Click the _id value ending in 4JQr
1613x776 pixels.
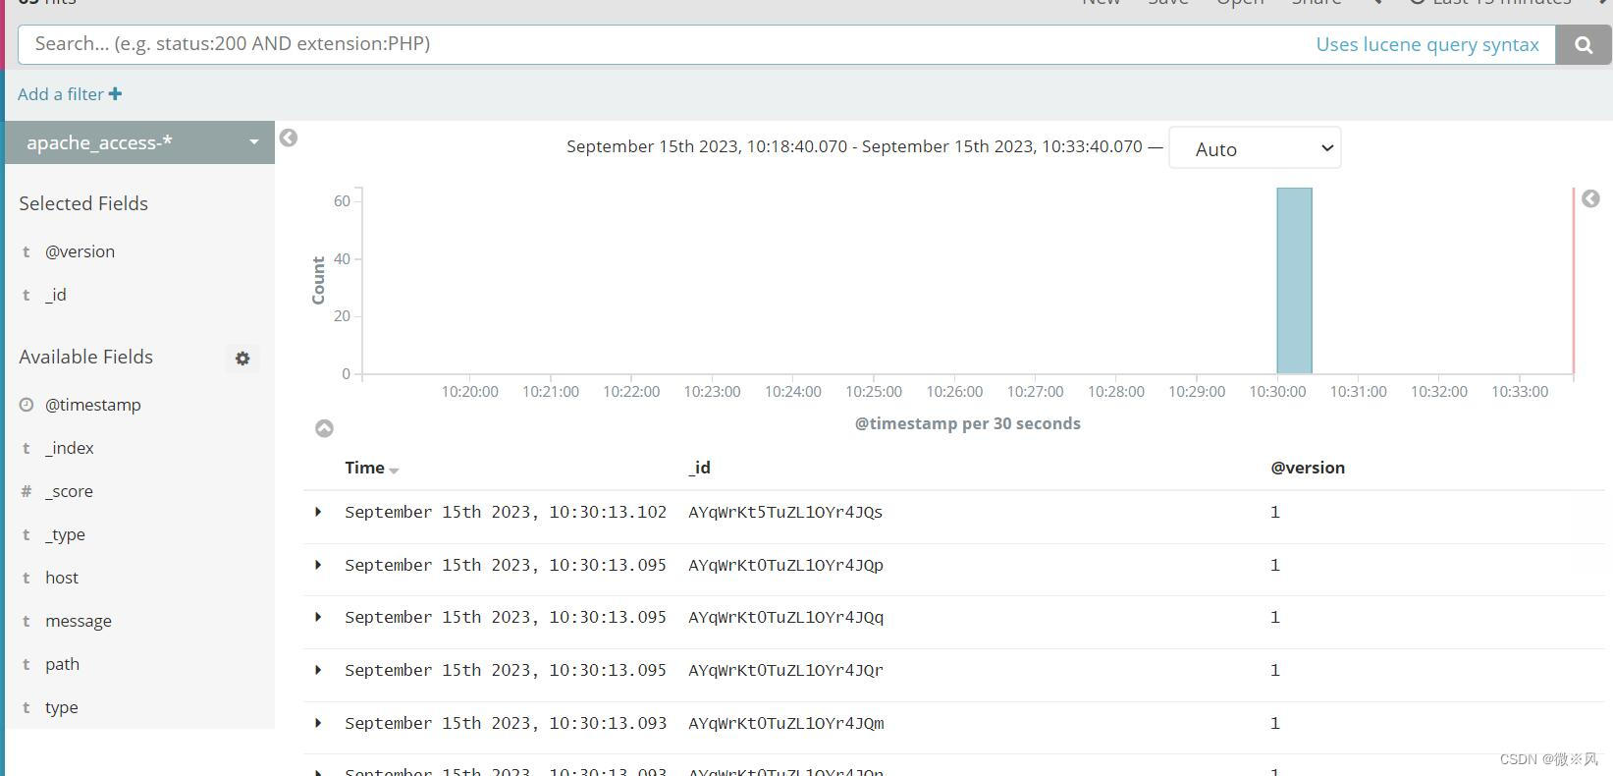785,670
